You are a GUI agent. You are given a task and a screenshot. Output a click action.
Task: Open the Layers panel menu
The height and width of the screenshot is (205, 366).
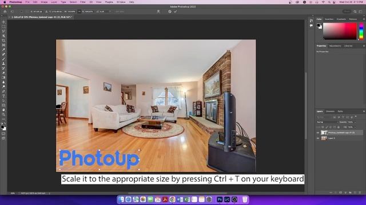(364, 112)
